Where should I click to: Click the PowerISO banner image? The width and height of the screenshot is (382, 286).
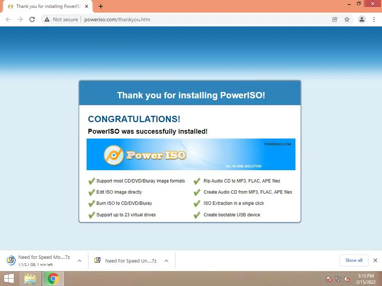coord(191,154)
